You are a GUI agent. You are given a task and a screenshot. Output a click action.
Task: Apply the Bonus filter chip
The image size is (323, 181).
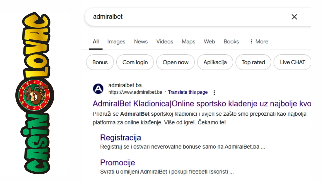coord(100,62)
